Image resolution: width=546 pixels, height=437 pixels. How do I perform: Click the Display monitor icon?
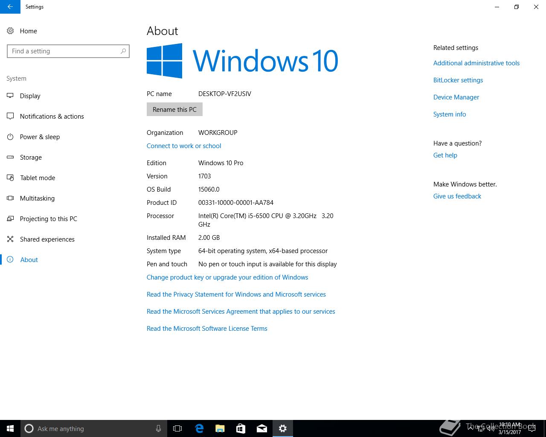coord(10,96)
